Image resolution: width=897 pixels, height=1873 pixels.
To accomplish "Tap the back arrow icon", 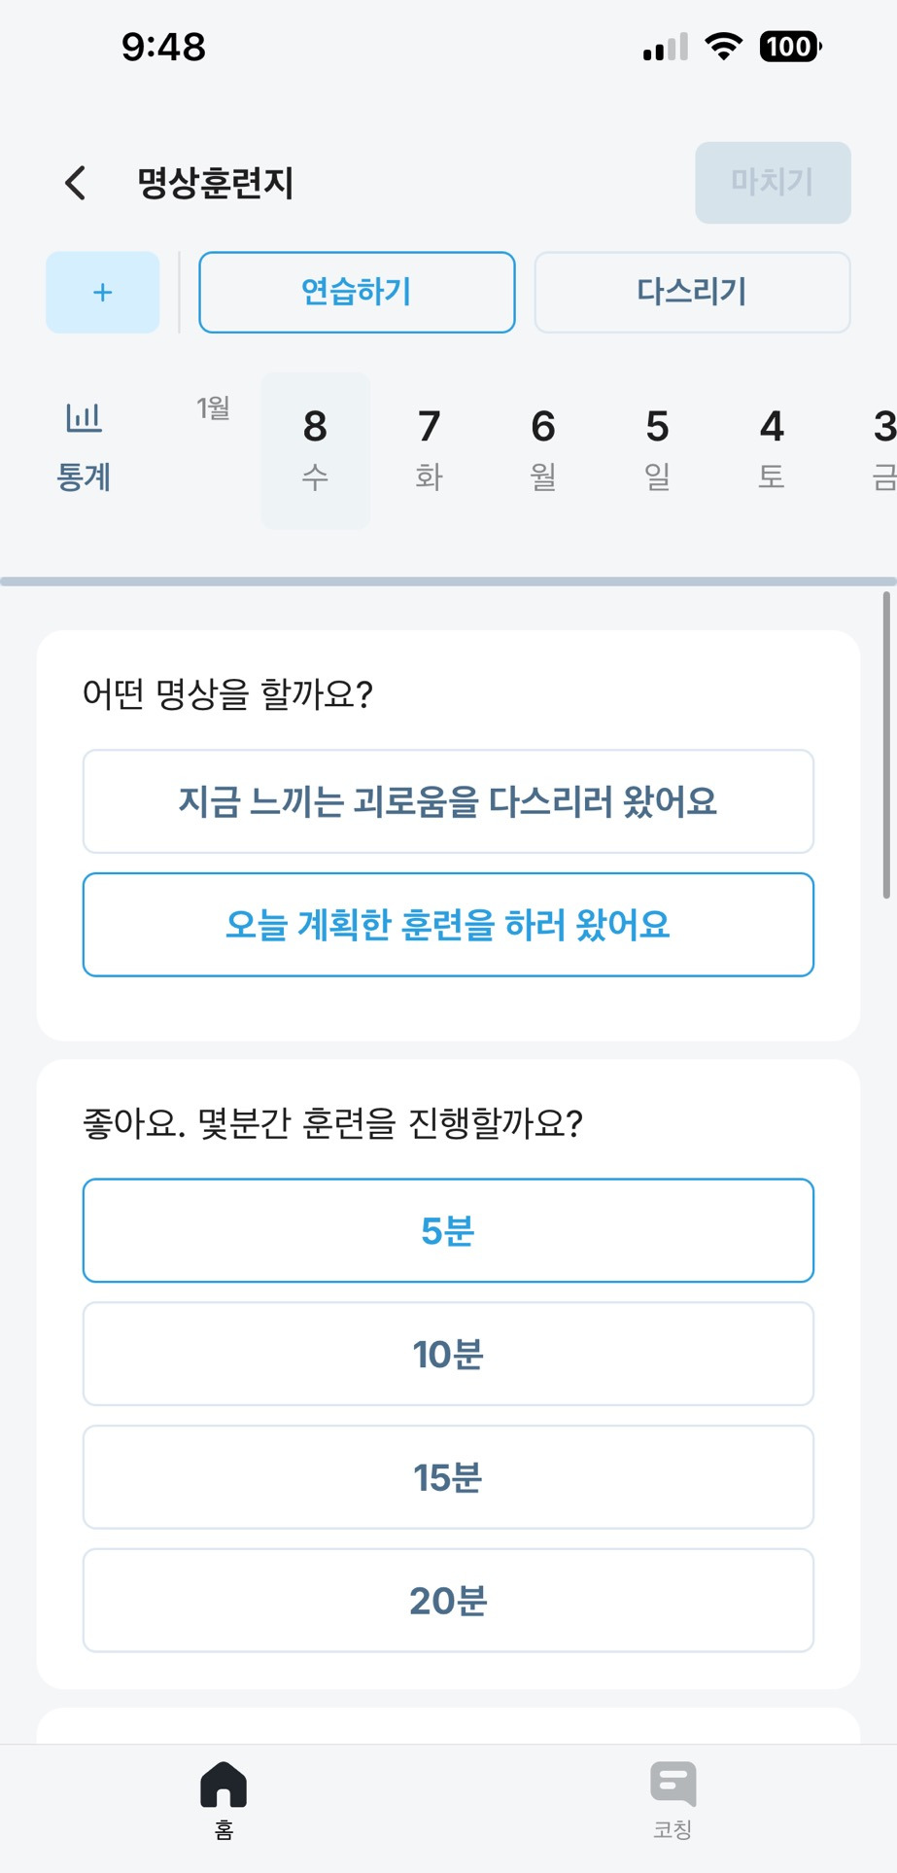I will (x=76, y=183).
